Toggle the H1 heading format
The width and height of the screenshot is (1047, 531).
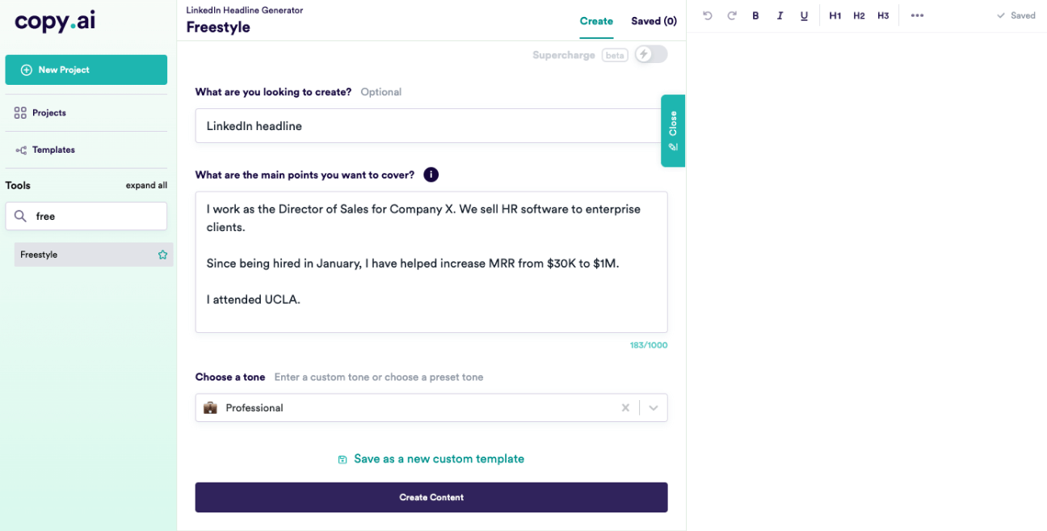point(835,15)
